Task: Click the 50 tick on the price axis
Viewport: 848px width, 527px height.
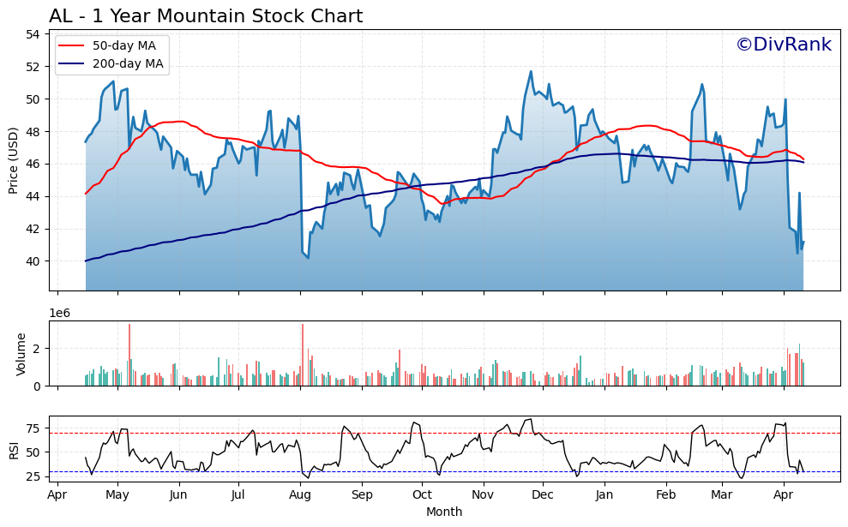Action: point(33,99)
